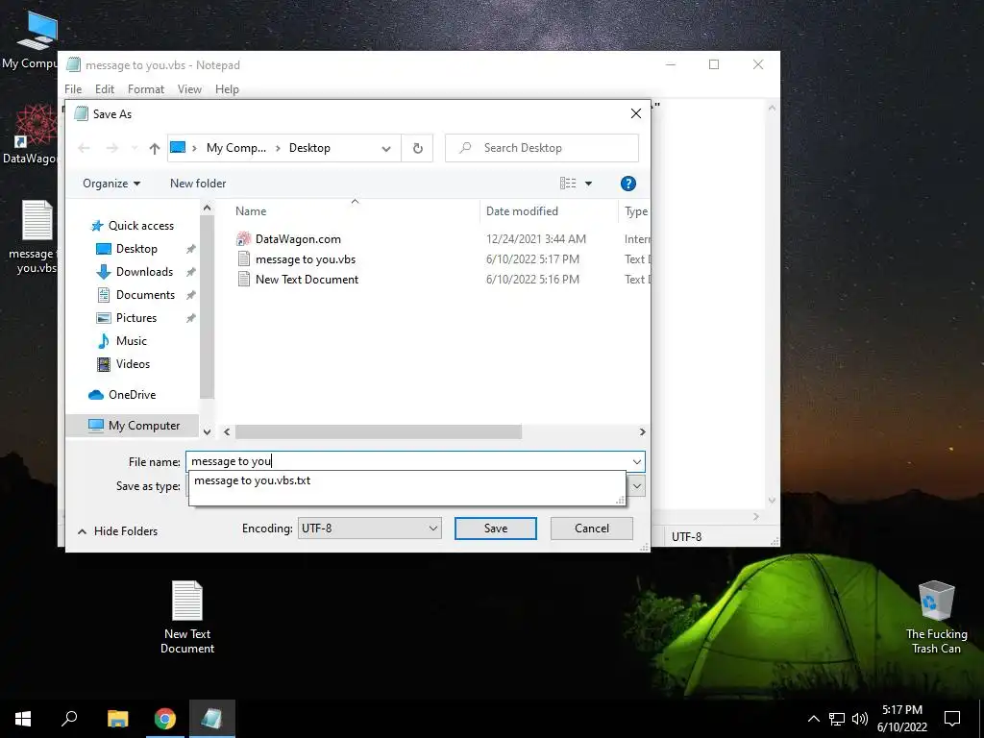Image resolution: width=984 pixels, height=738 pixels.
Task: Open the File name dropdown arrow
Action: point(637,461)
